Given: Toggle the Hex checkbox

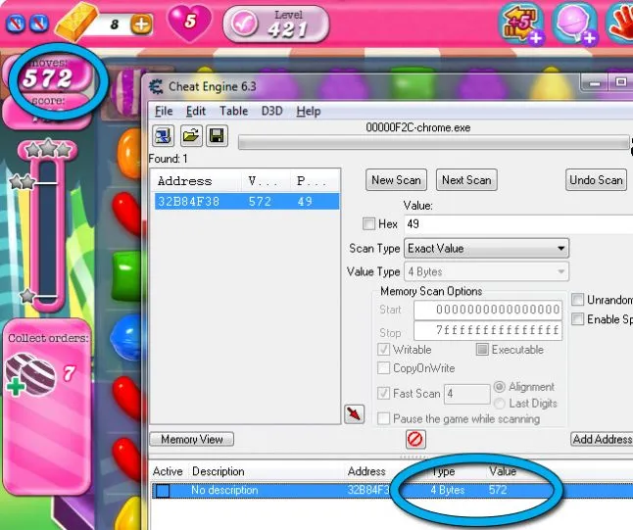Looking at the screenshot, I should pos(368,223).
